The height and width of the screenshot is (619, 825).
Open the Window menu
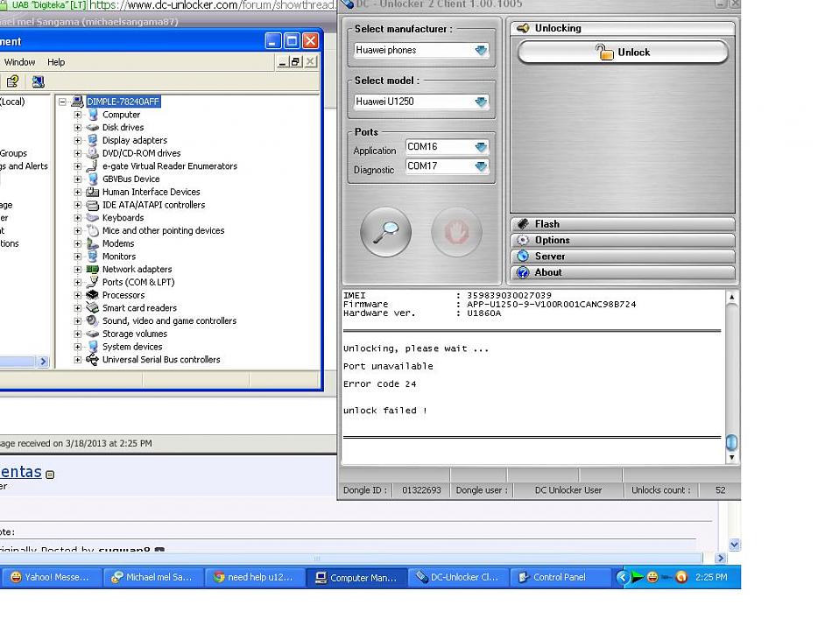(19, 62)
